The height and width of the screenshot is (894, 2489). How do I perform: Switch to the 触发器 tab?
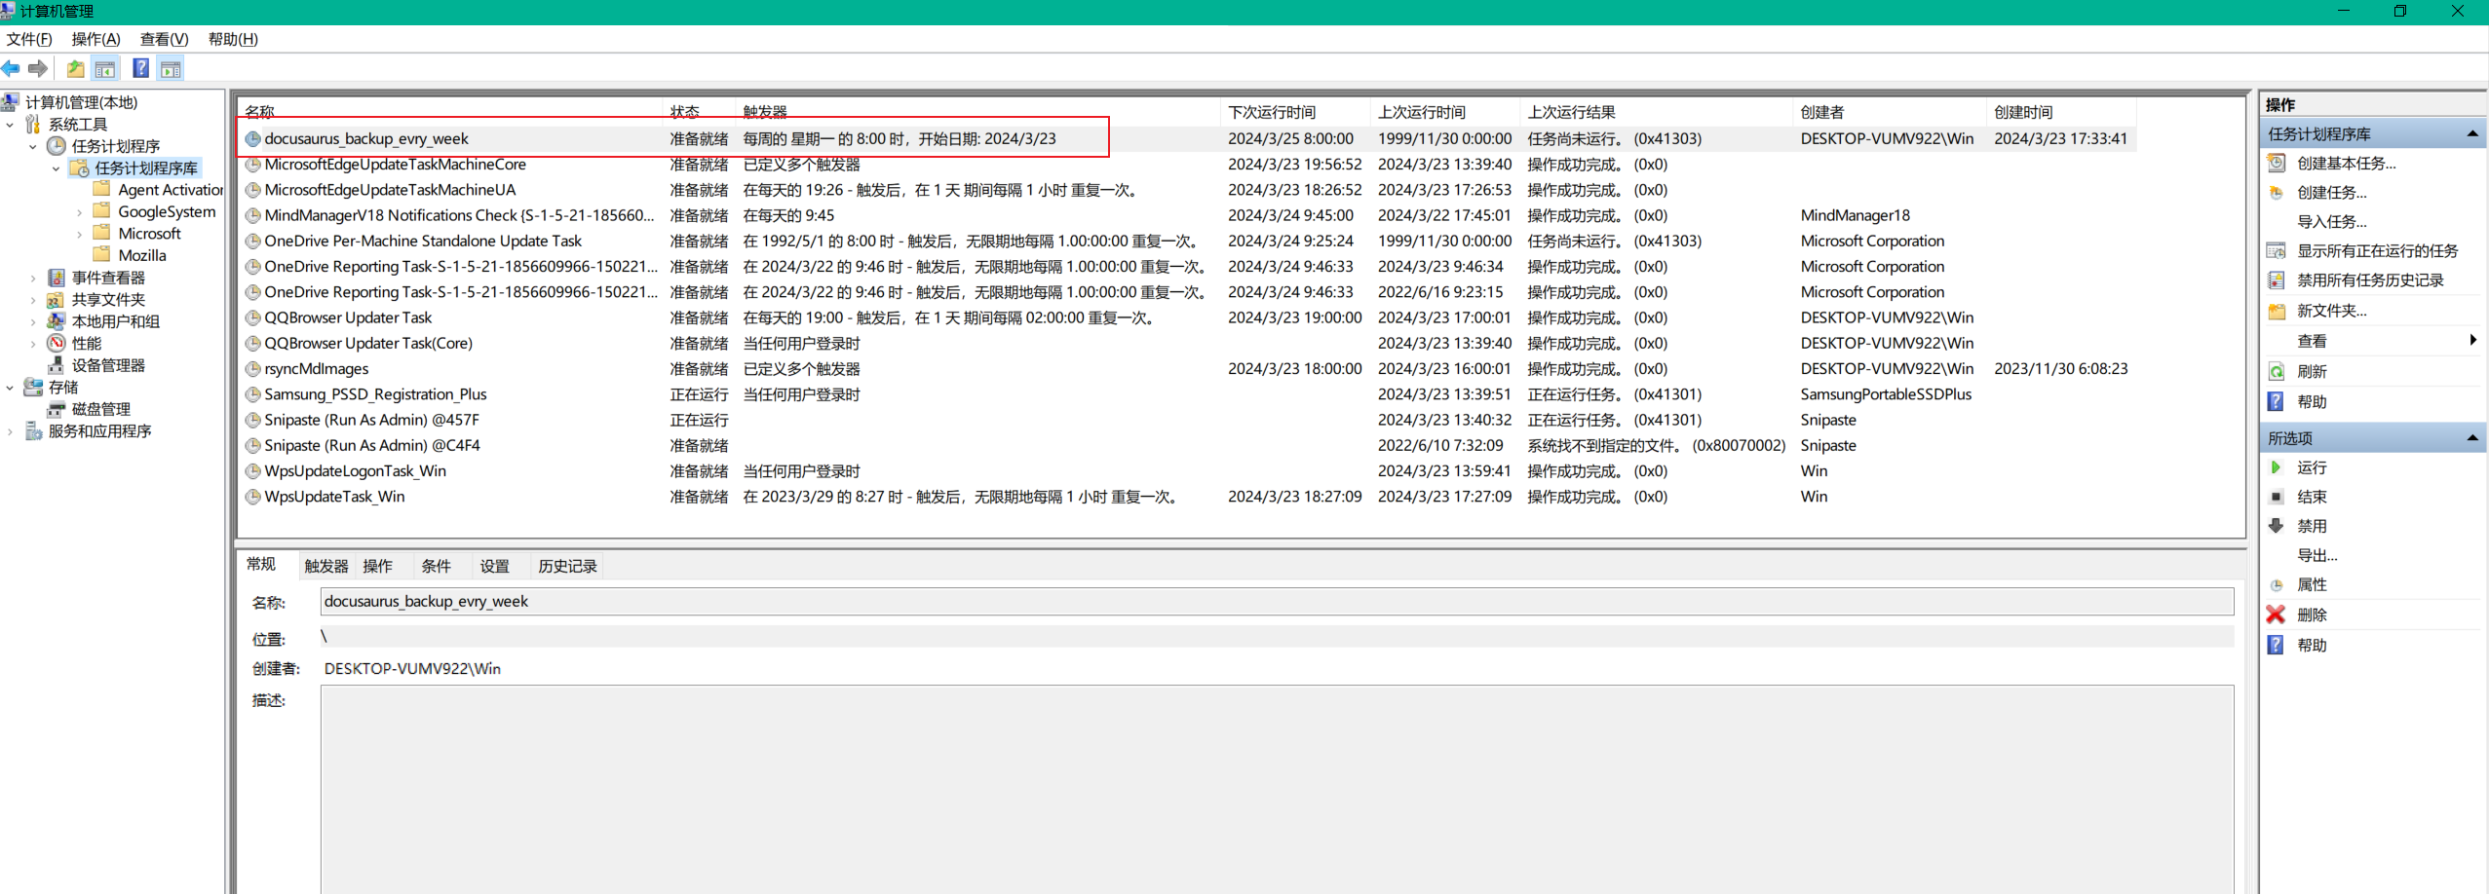click(326, 566)
